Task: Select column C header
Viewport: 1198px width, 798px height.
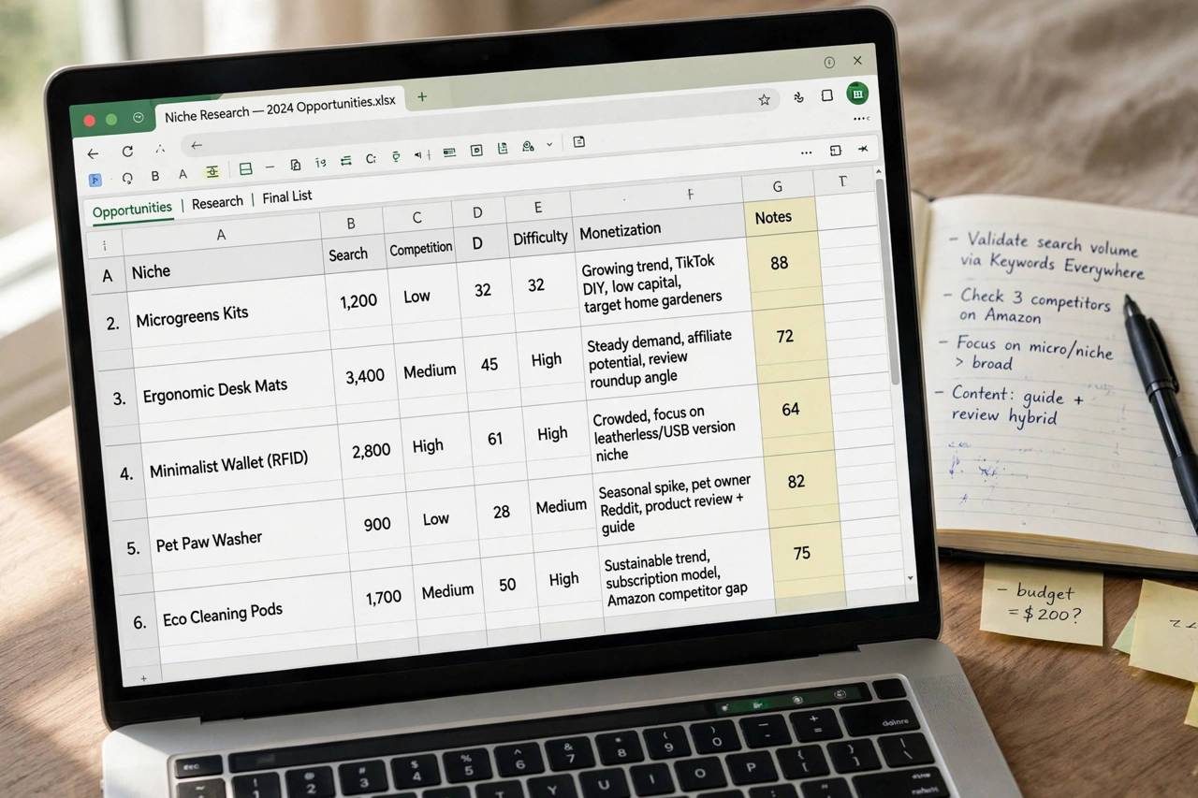Action: coord(416,218)
